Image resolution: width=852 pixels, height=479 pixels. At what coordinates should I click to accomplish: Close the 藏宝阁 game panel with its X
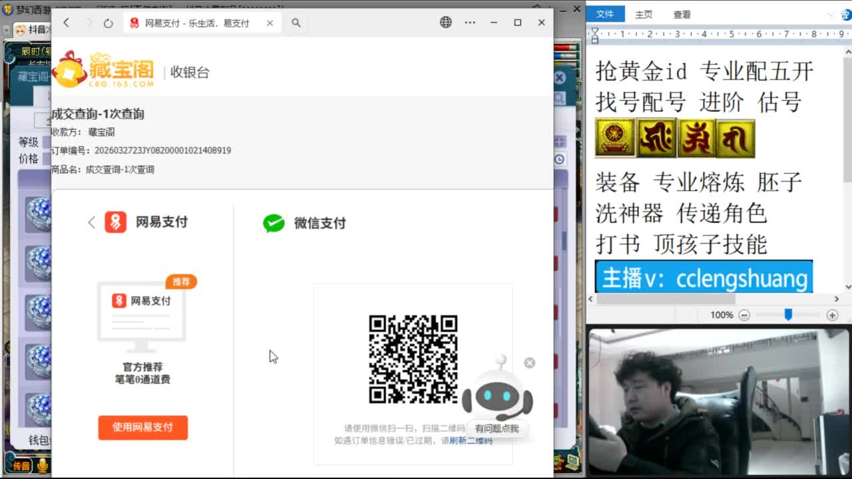click(x=560, y=78)
